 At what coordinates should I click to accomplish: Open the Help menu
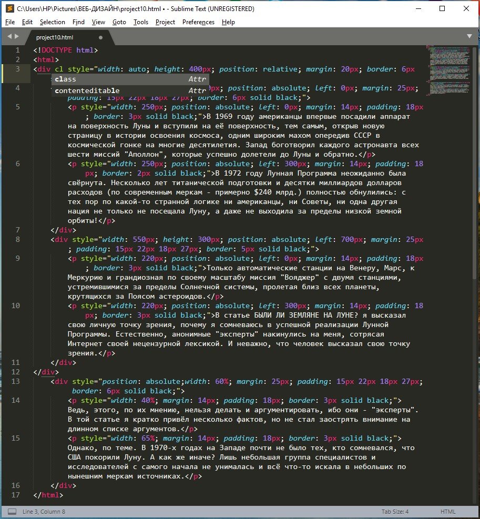[x=228, y=22]
